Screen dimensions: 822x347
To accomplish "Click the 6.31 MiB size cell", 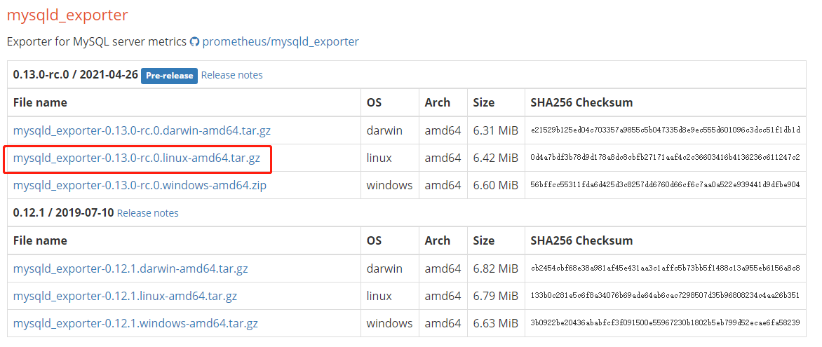I will click(495, 130).
